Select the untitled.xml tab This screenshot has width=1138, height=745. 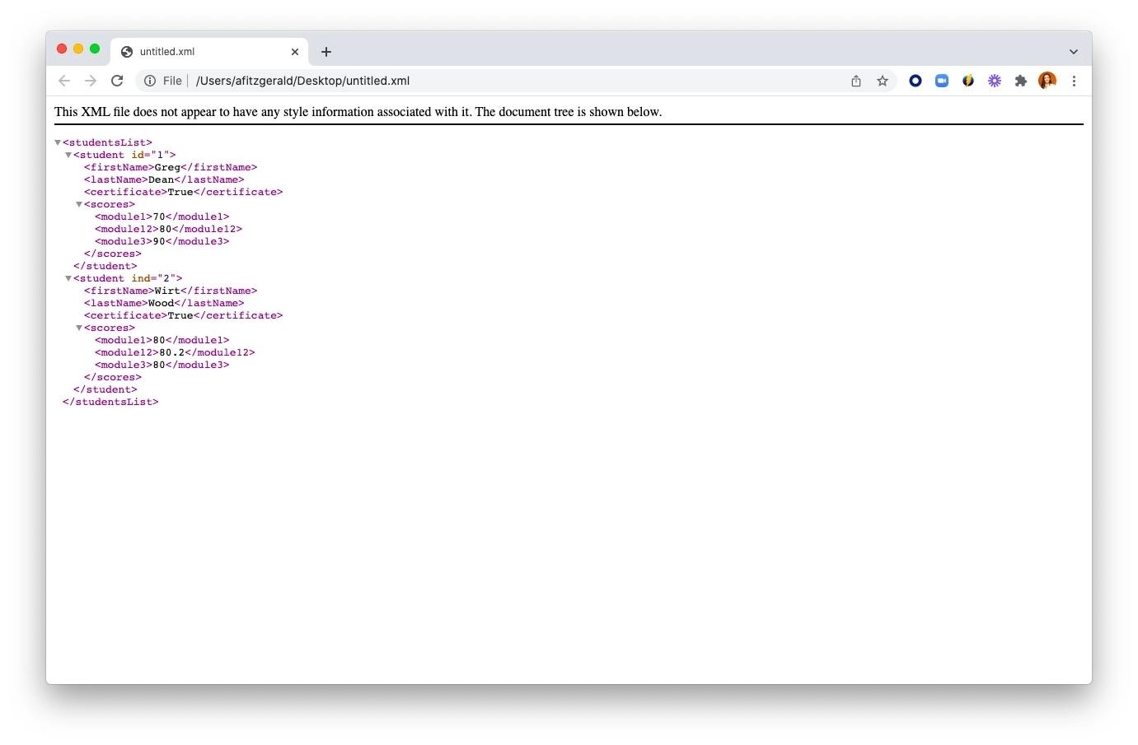click(x=209, y=51)
